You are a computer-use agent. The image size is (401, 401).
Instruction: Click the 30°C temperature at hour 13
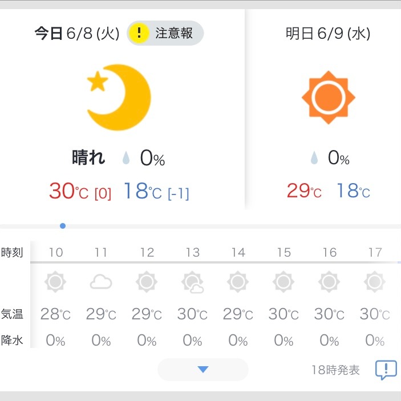tap(192, 314)
